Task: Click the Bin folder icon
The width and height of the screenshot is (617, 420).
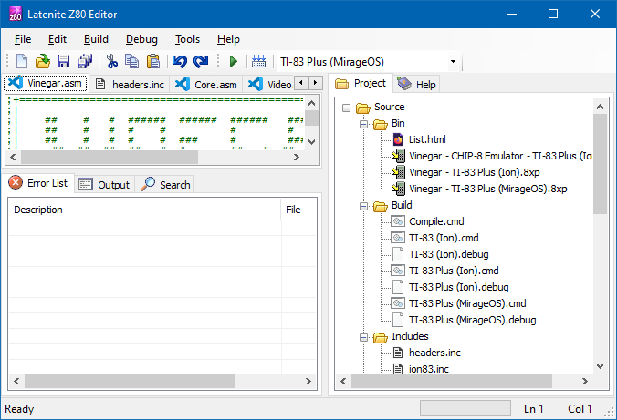Action: point(381,124)
